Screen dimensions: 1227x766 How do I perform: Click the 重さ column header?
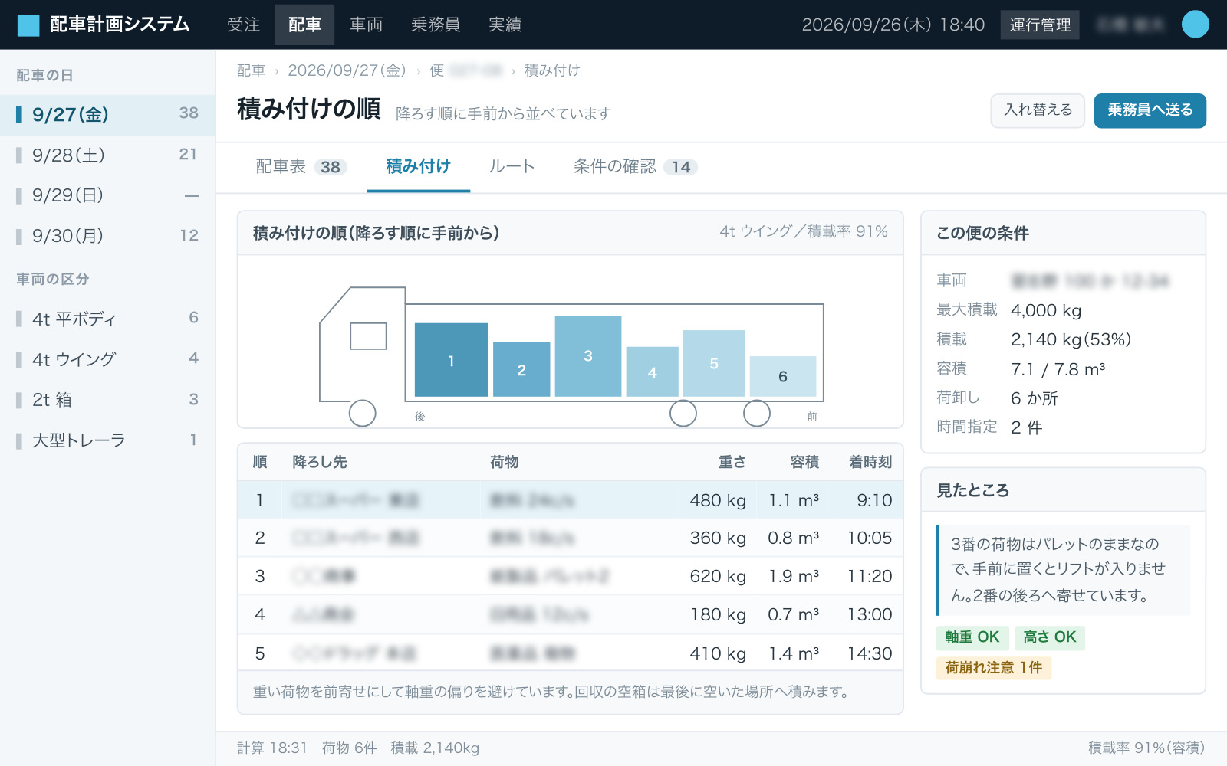coord(732,462)
